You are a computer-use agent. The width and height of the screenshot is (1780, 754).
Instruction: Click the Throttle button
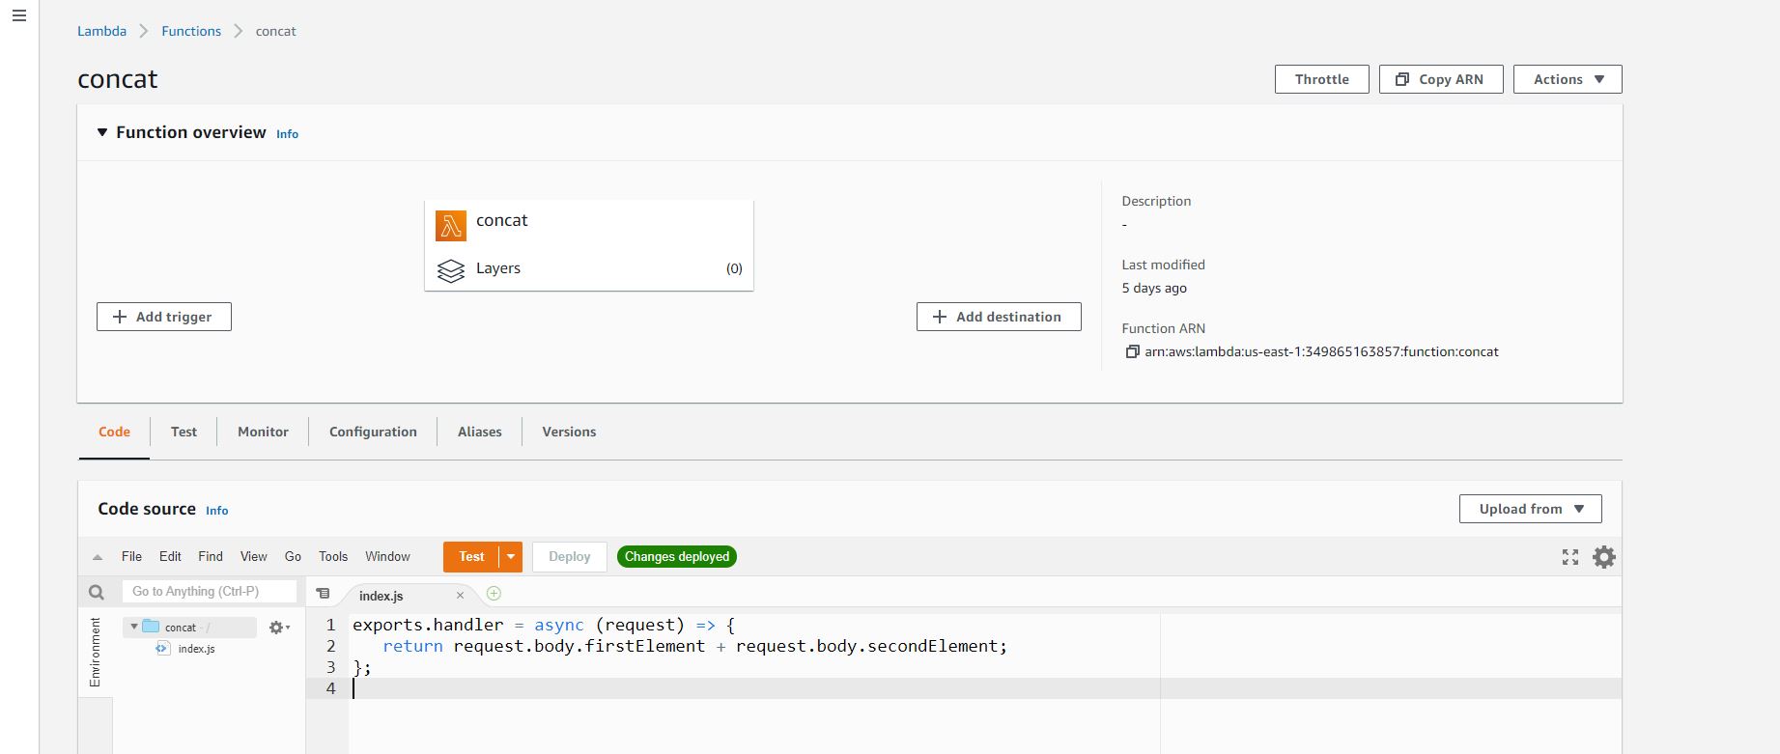(x=1321, y=79)
